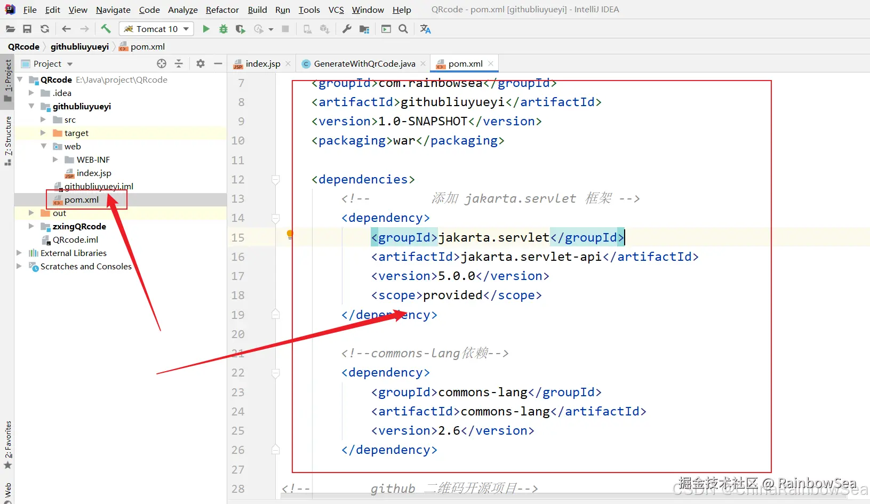Close the GenerateWithQrCode.java tab
The image size is (870, 504).
(x=423, y=63)
